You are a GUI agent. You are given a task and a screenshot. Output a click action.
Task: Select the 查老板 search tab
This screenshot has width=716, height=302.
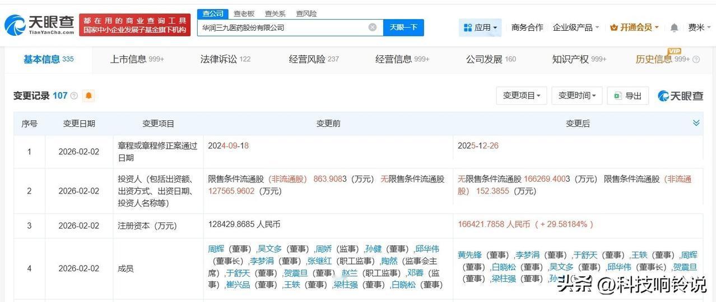[244, 13]
